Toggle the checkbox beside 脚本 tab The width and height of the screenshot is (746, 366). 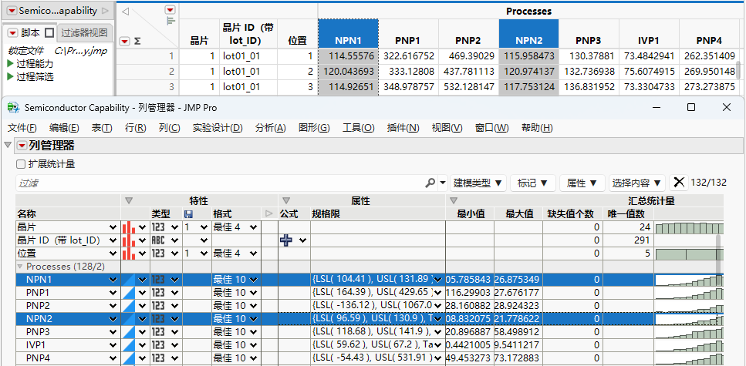click(x=49, y=33)
